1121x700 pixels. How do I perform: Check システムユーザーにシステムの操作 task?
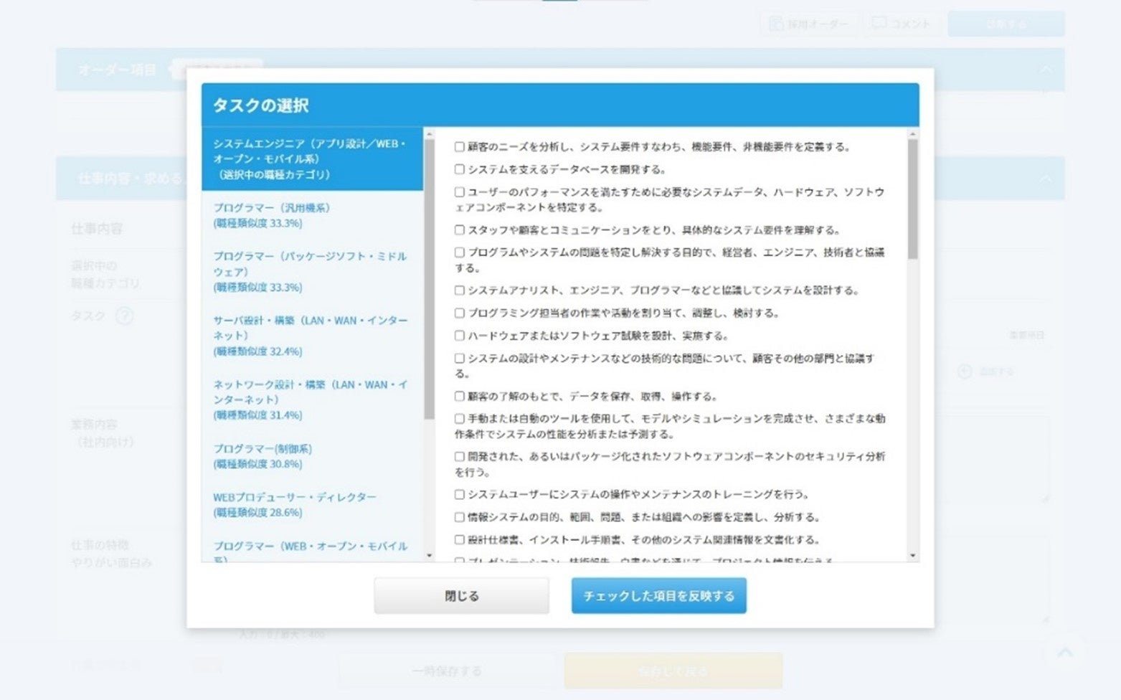click(x=459, y=495)
